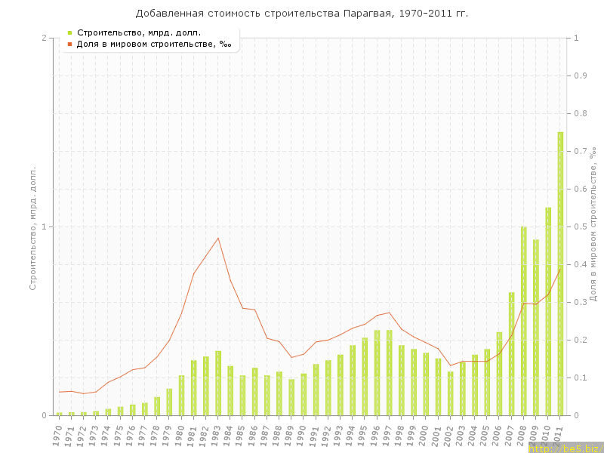The height and width of the screenshot is (453, 604).
Task: Click the left axis title 'Строительство, млрд. долл.'
Action: click(32, 226)
